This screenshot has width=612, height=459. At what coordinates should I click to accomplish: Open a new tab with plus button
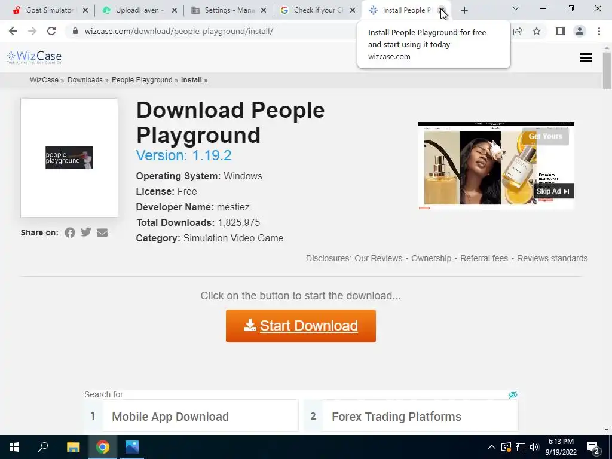click(x=464, y=10)
